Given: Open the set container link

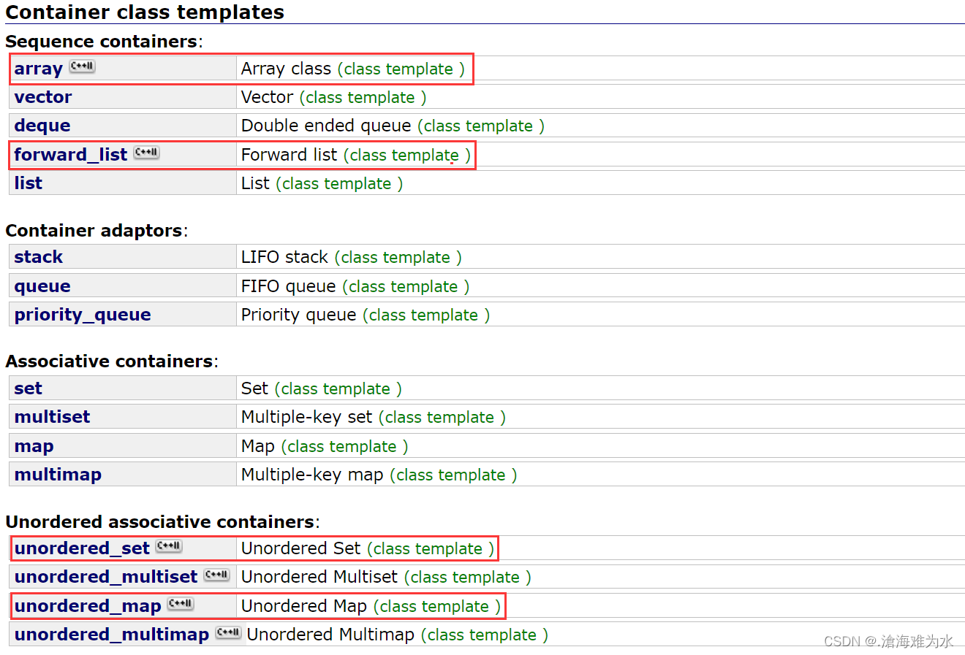Looking at the screenshot, I should tap(29, 388).
